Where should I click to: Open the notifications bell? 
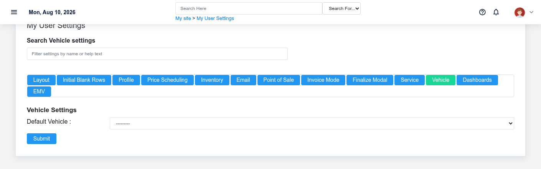pyautogui.click(x=496, y=12)
